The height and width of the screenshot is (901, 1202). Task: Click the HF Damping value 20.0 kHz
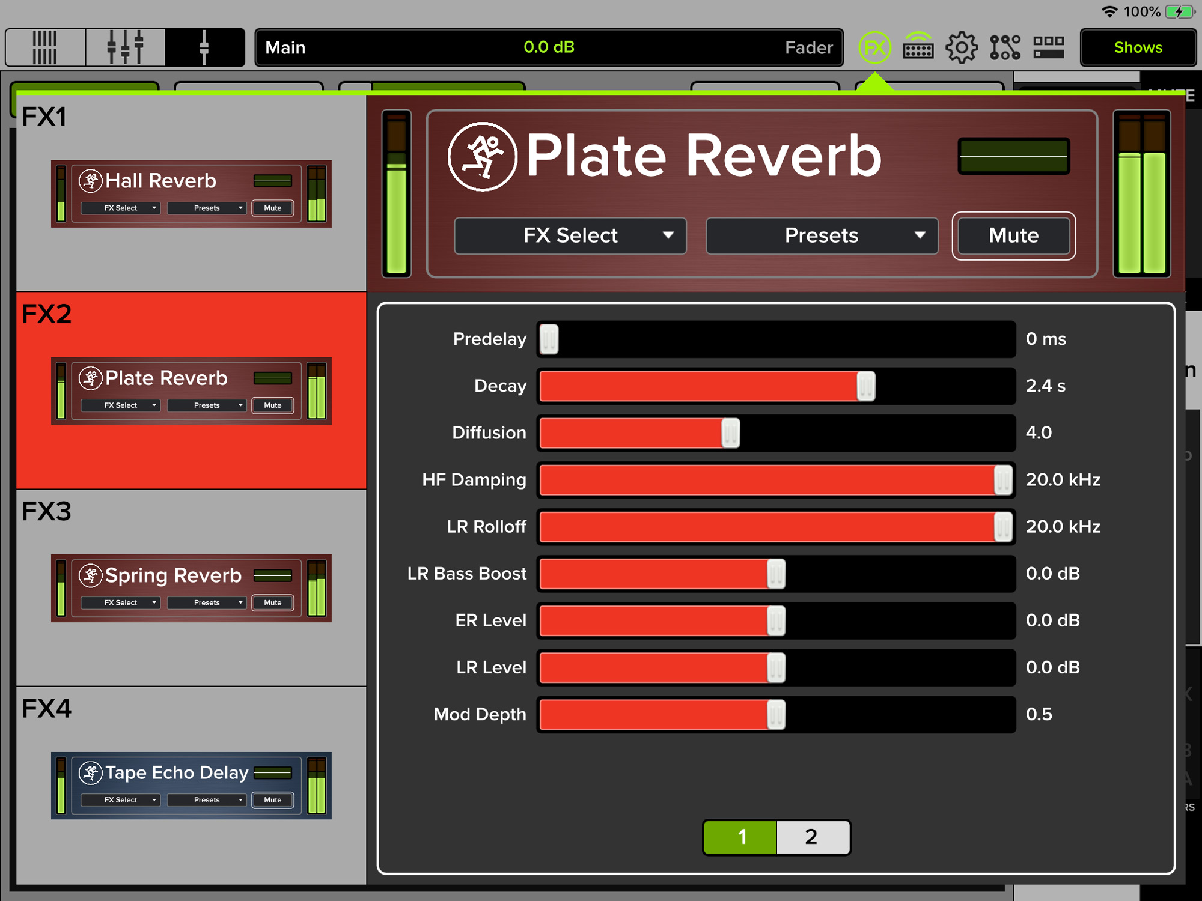(x=1063, y=480)
